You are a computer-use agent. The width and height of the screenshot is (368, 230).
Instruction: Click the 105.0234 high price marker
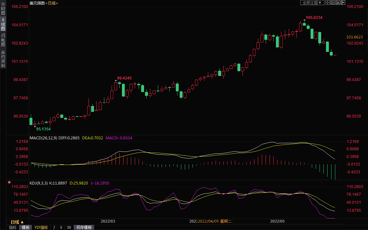314,18
